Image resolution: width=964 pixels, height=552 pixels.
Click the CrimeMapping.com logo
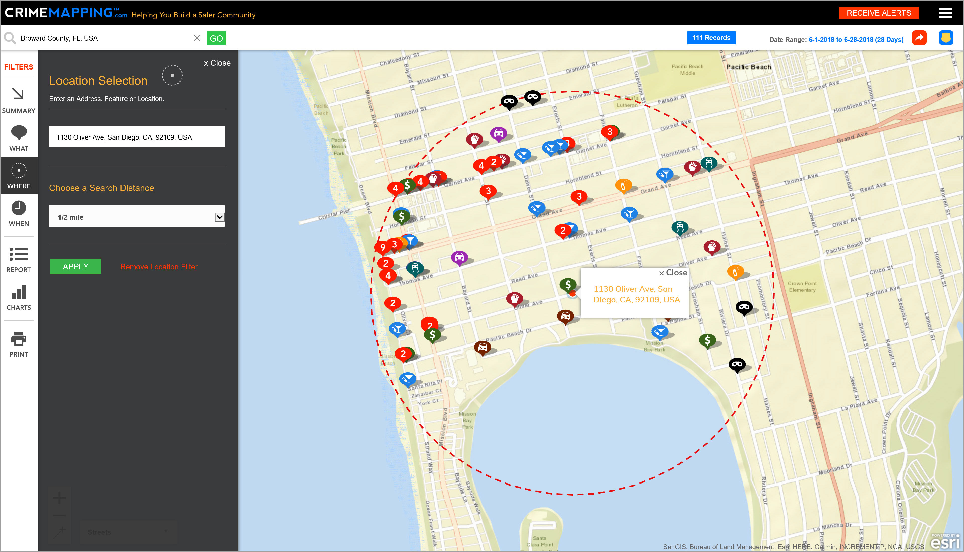coord(66,13)
